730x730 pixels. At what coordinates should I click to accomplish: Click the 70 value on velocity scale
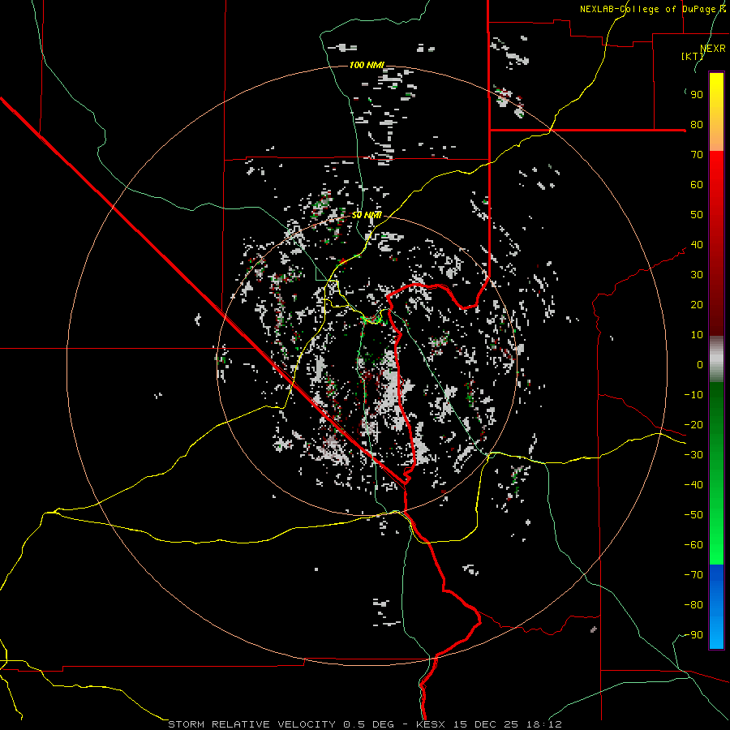(697, 155)
